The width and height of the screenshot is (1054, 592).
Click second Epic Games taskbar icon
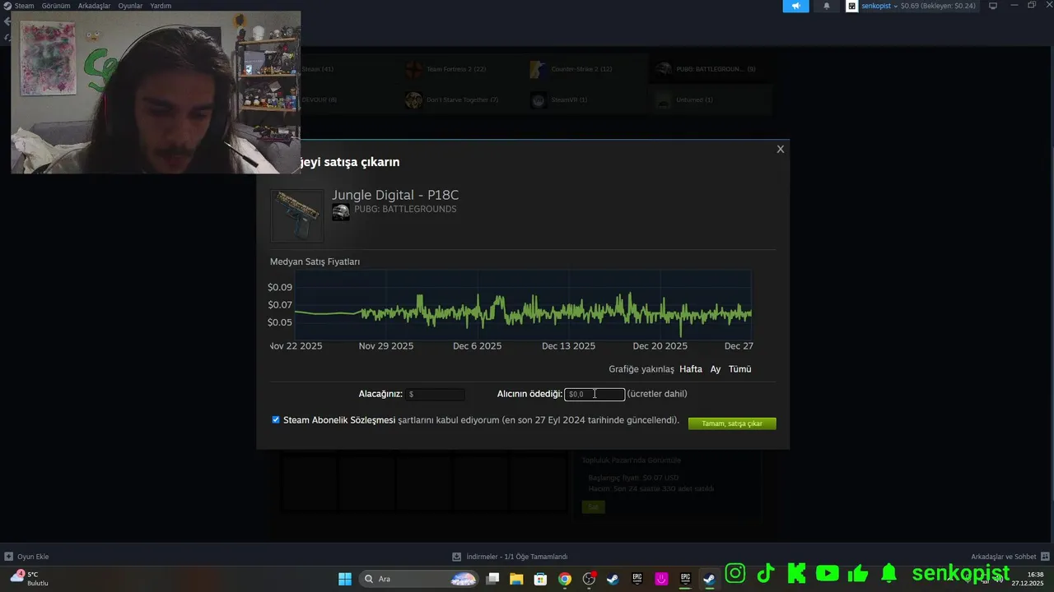click(685, 579)
